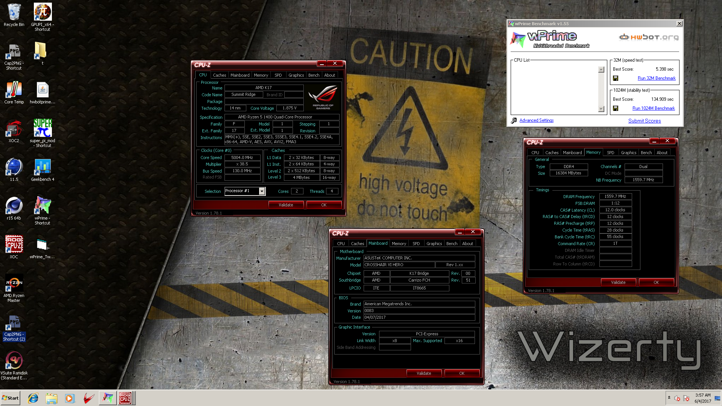Image resolution: width=722 pixels, height=406 pixels.
Task: Open Windows Explorer from taskbar
Action: [52, 398]
